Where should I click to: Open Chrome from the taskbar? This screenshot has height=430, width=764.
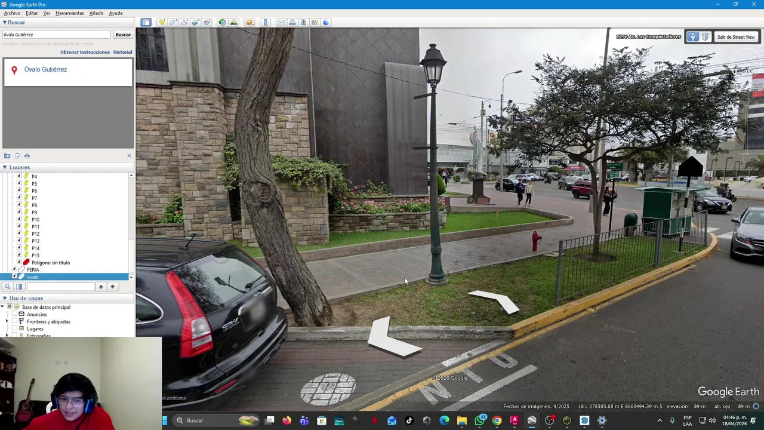(x=497, y=420)
